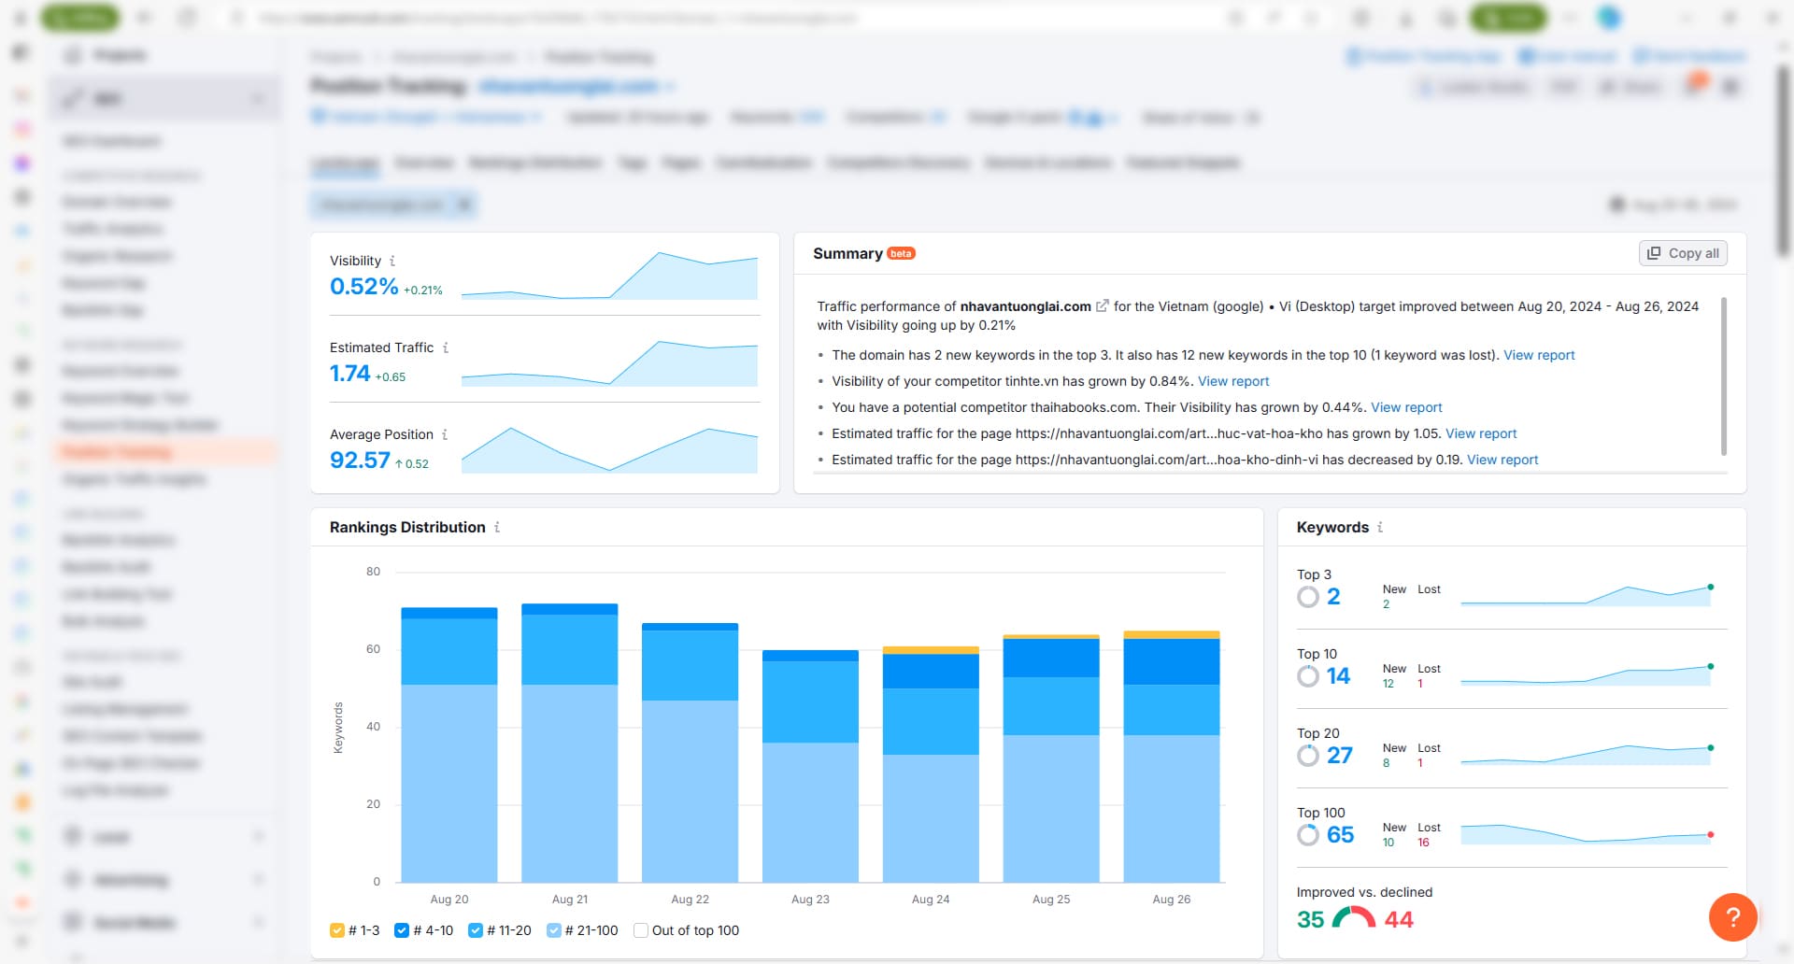Open the orange help question-mark button

pyautogui.click(x=1733, y=917)
